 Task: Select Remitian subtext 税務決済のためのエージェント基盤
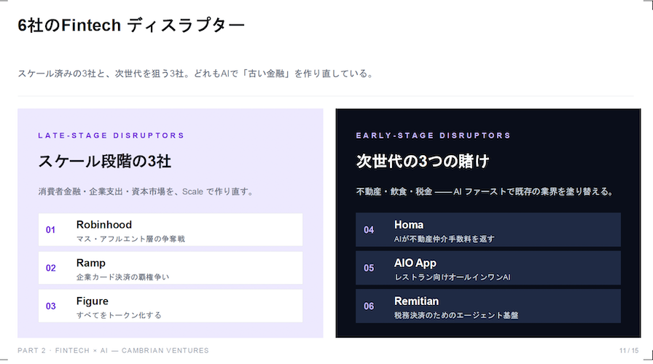point(456,315)
